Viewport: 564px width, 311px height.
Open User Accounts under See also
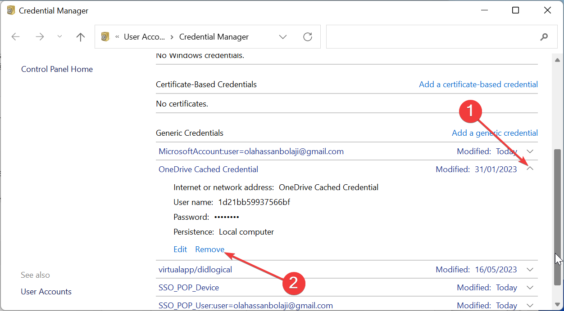pos(46,292)
